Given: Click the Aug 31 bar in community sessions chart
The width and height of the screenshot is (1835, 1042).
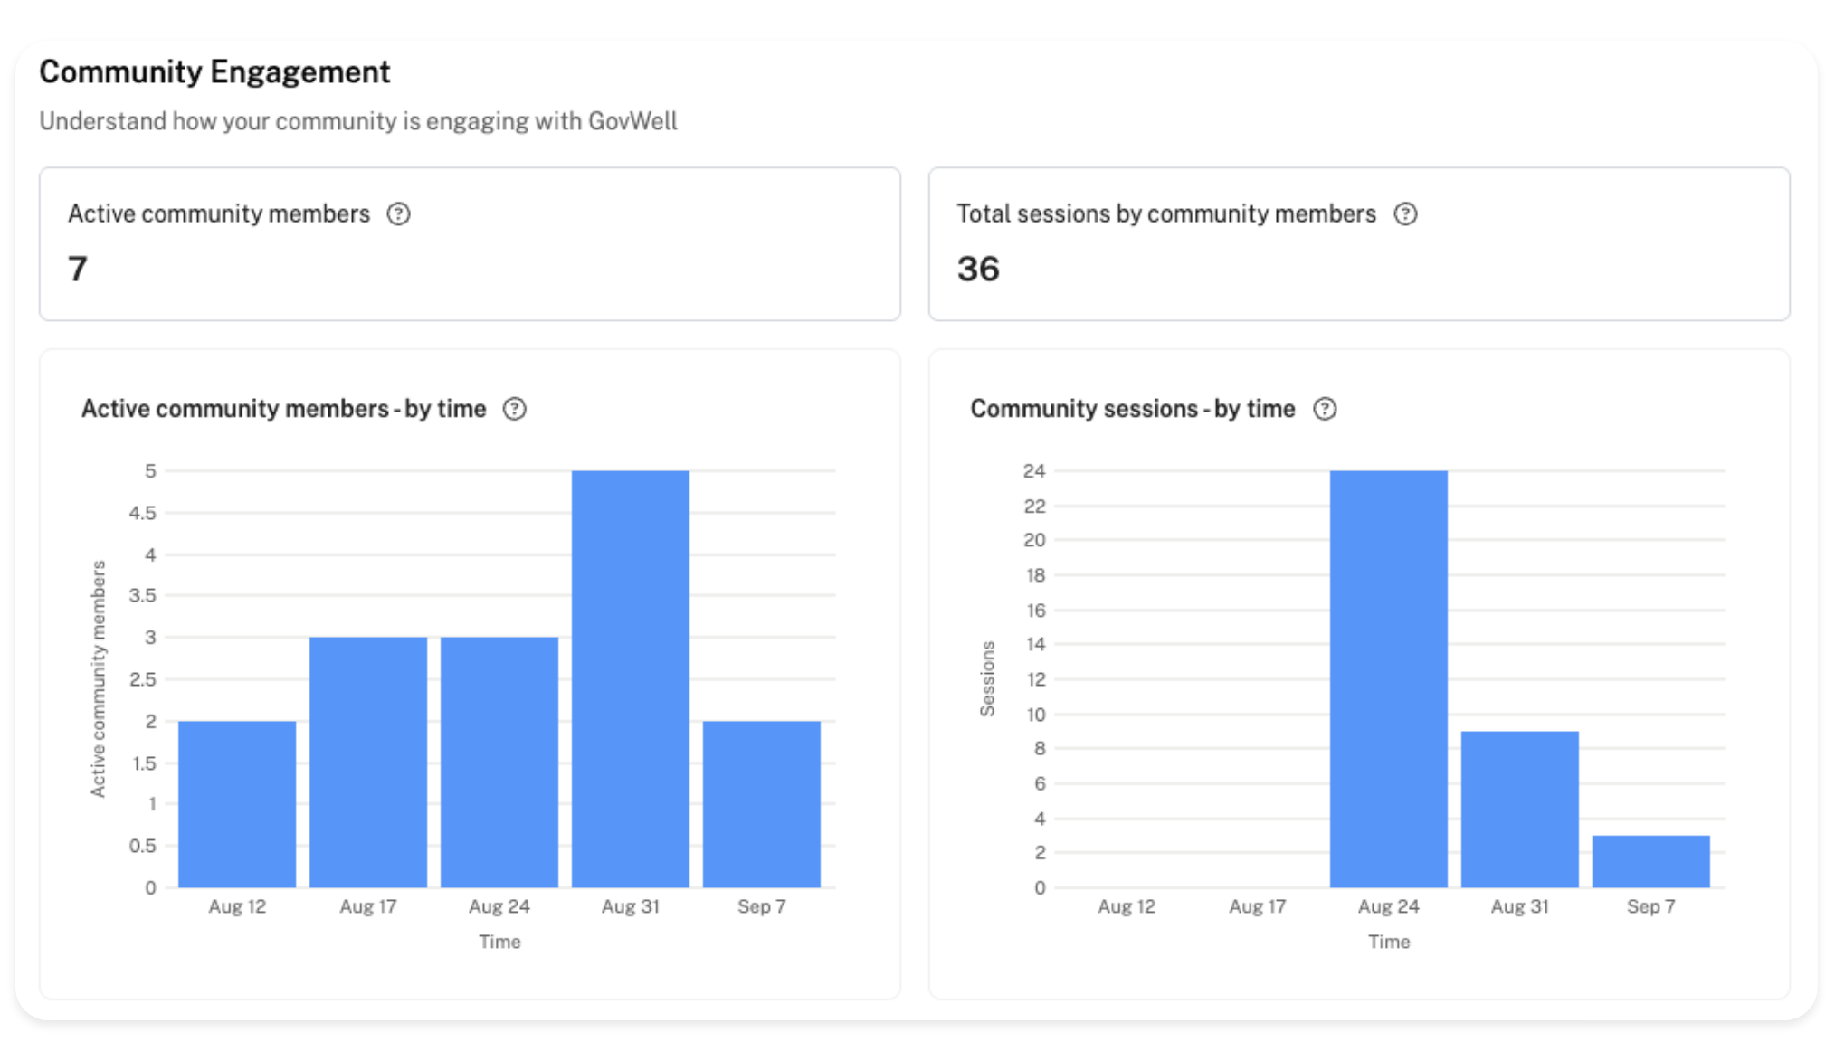Looking at the screenshot, I should click(1520, 809).
